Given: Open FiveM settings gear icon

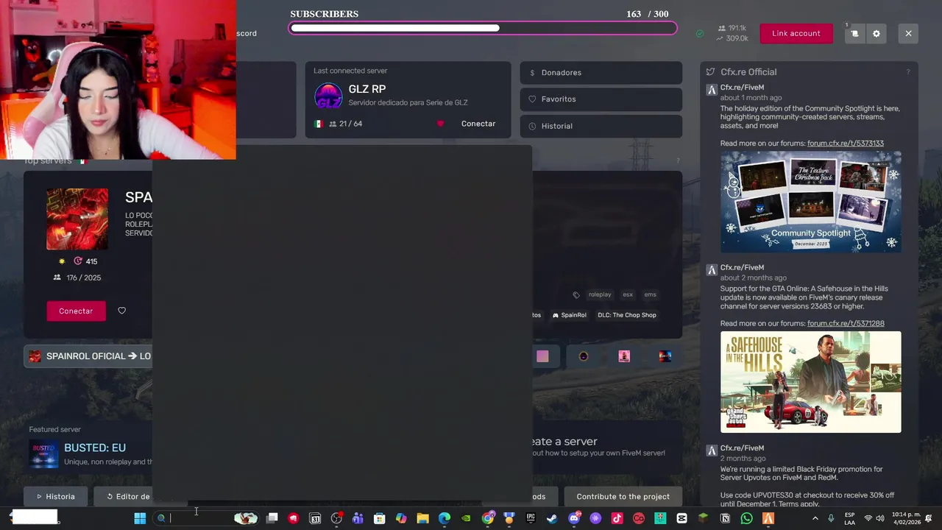Looking at the screenshot, I should [876, 33].
